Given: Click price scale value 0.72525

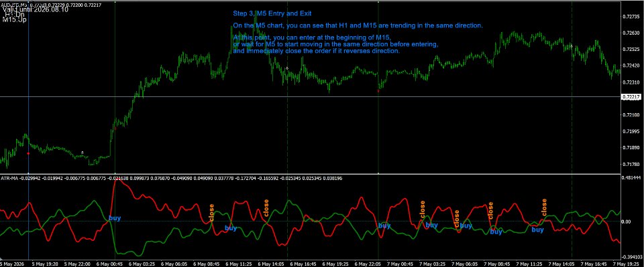Looking at the screenshot, I should pos(631,49).
